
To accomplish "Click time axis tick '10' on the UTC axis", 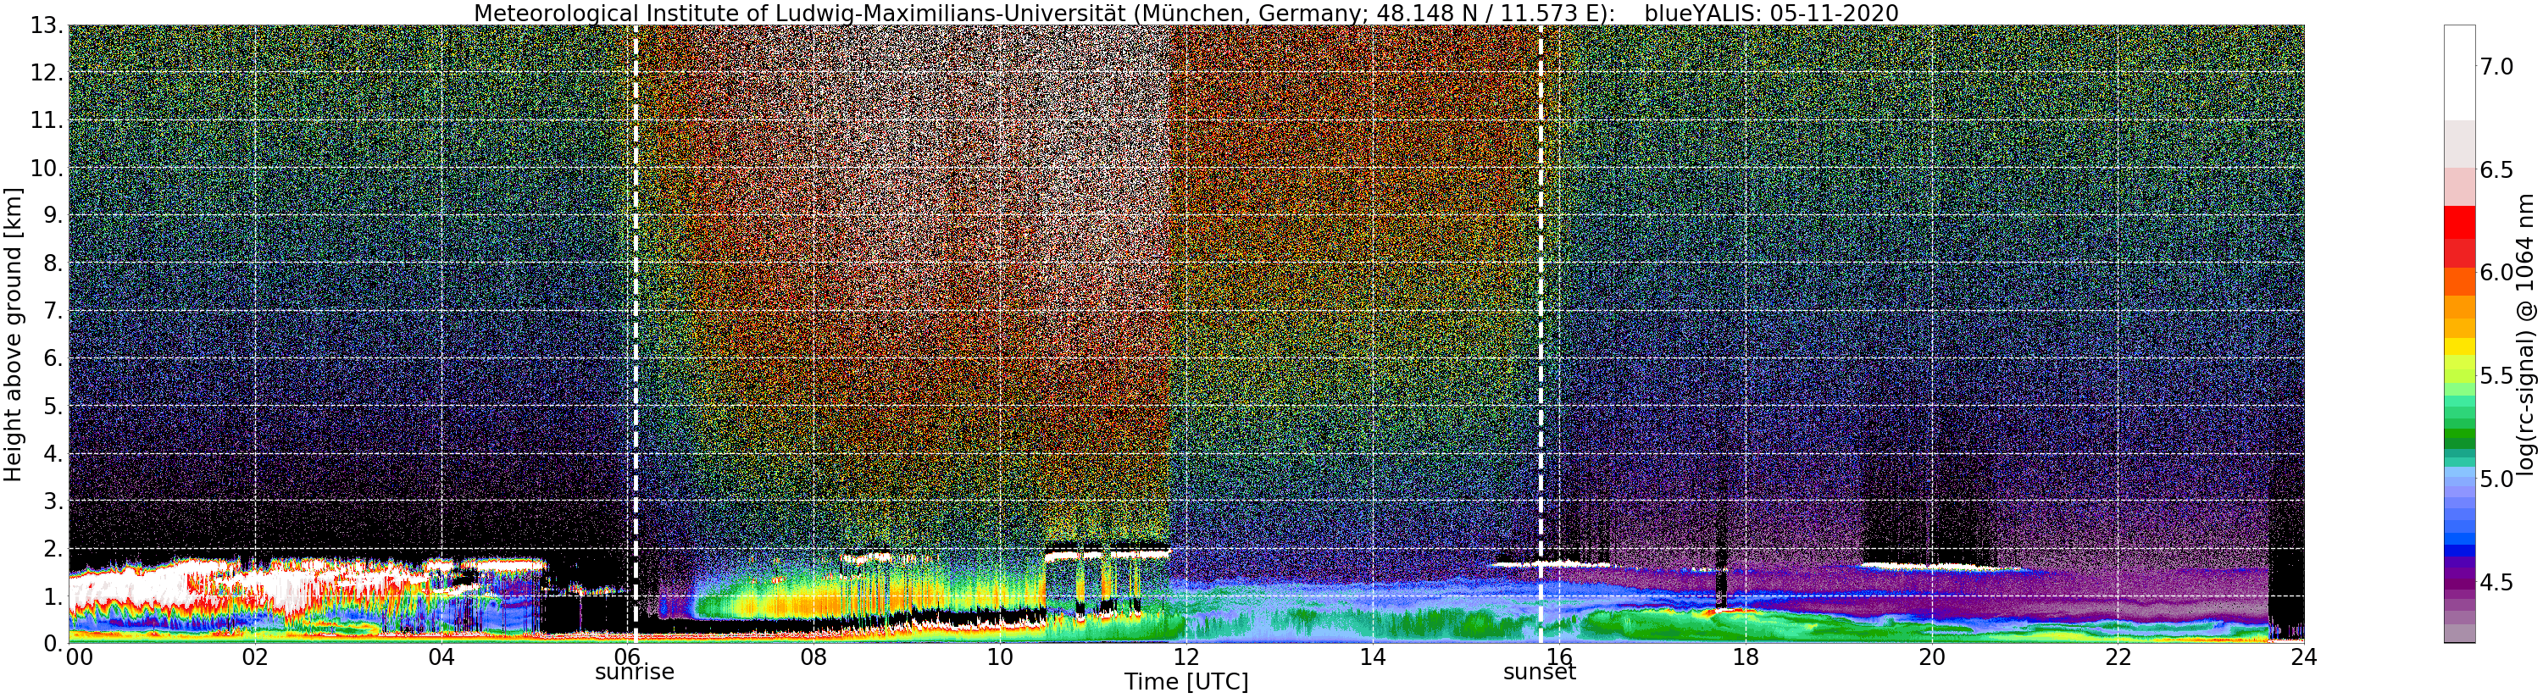I will 1000,657.
